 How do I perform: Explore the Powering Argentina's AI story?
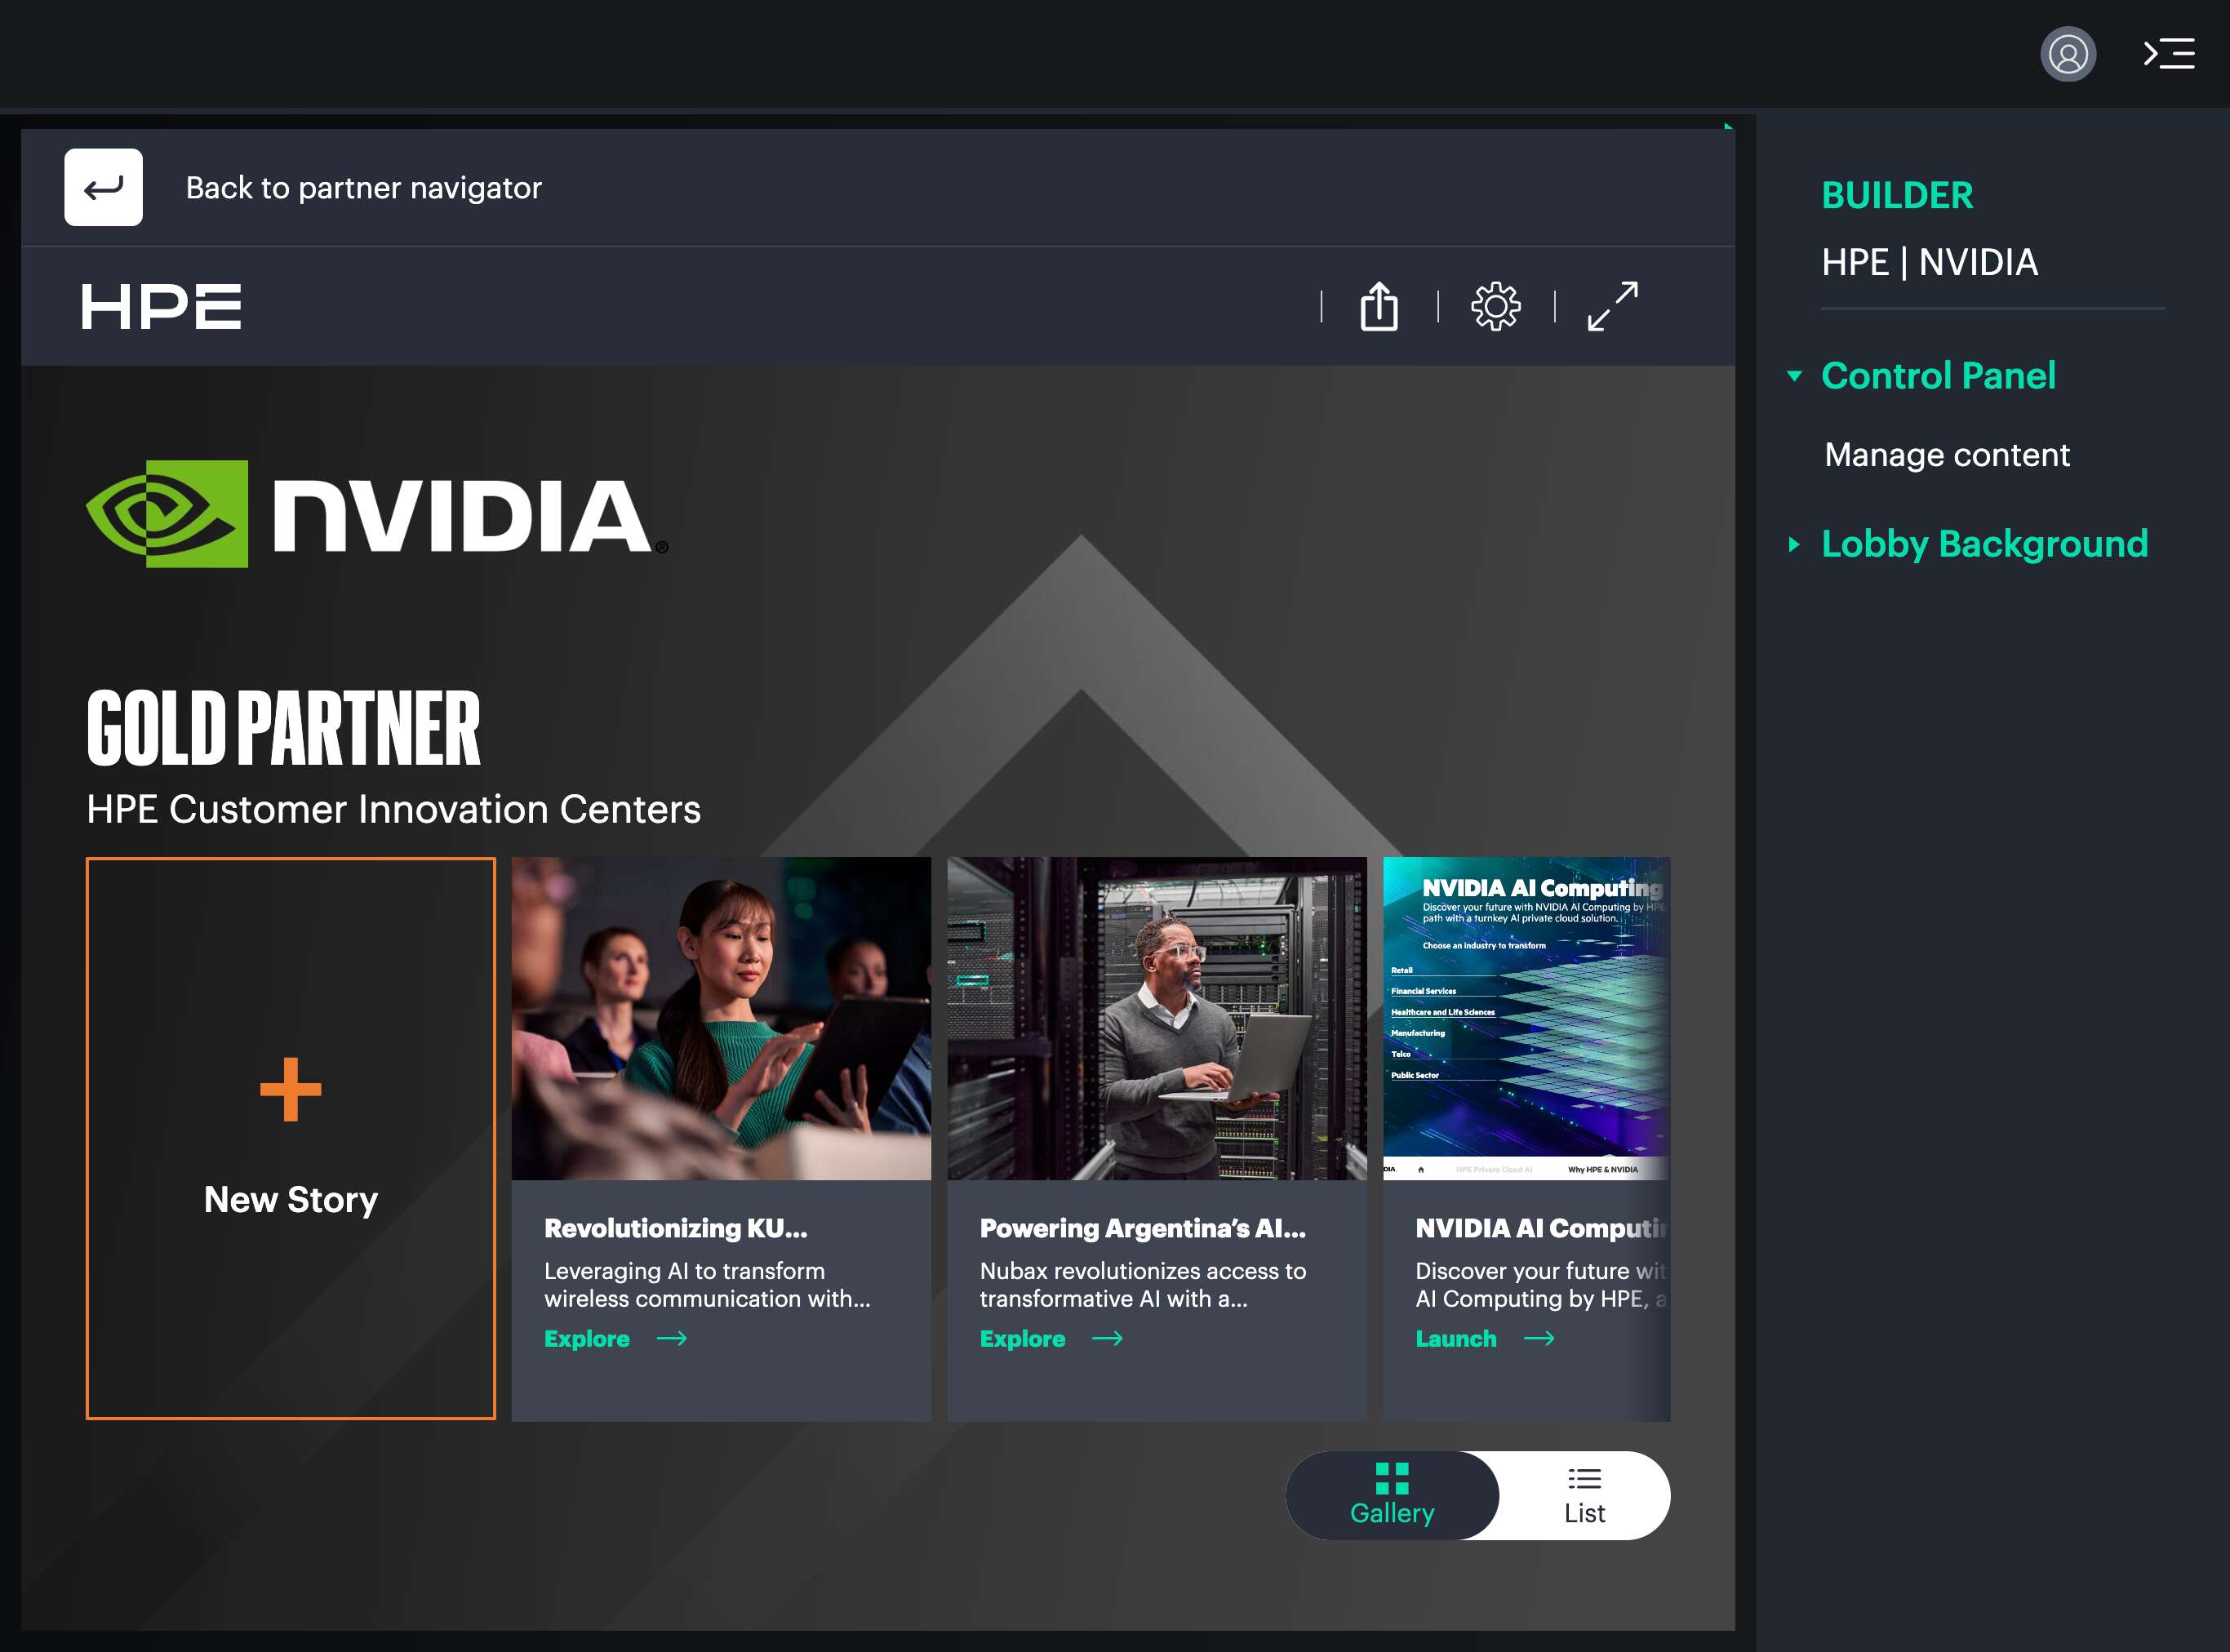(1023, 1339)
